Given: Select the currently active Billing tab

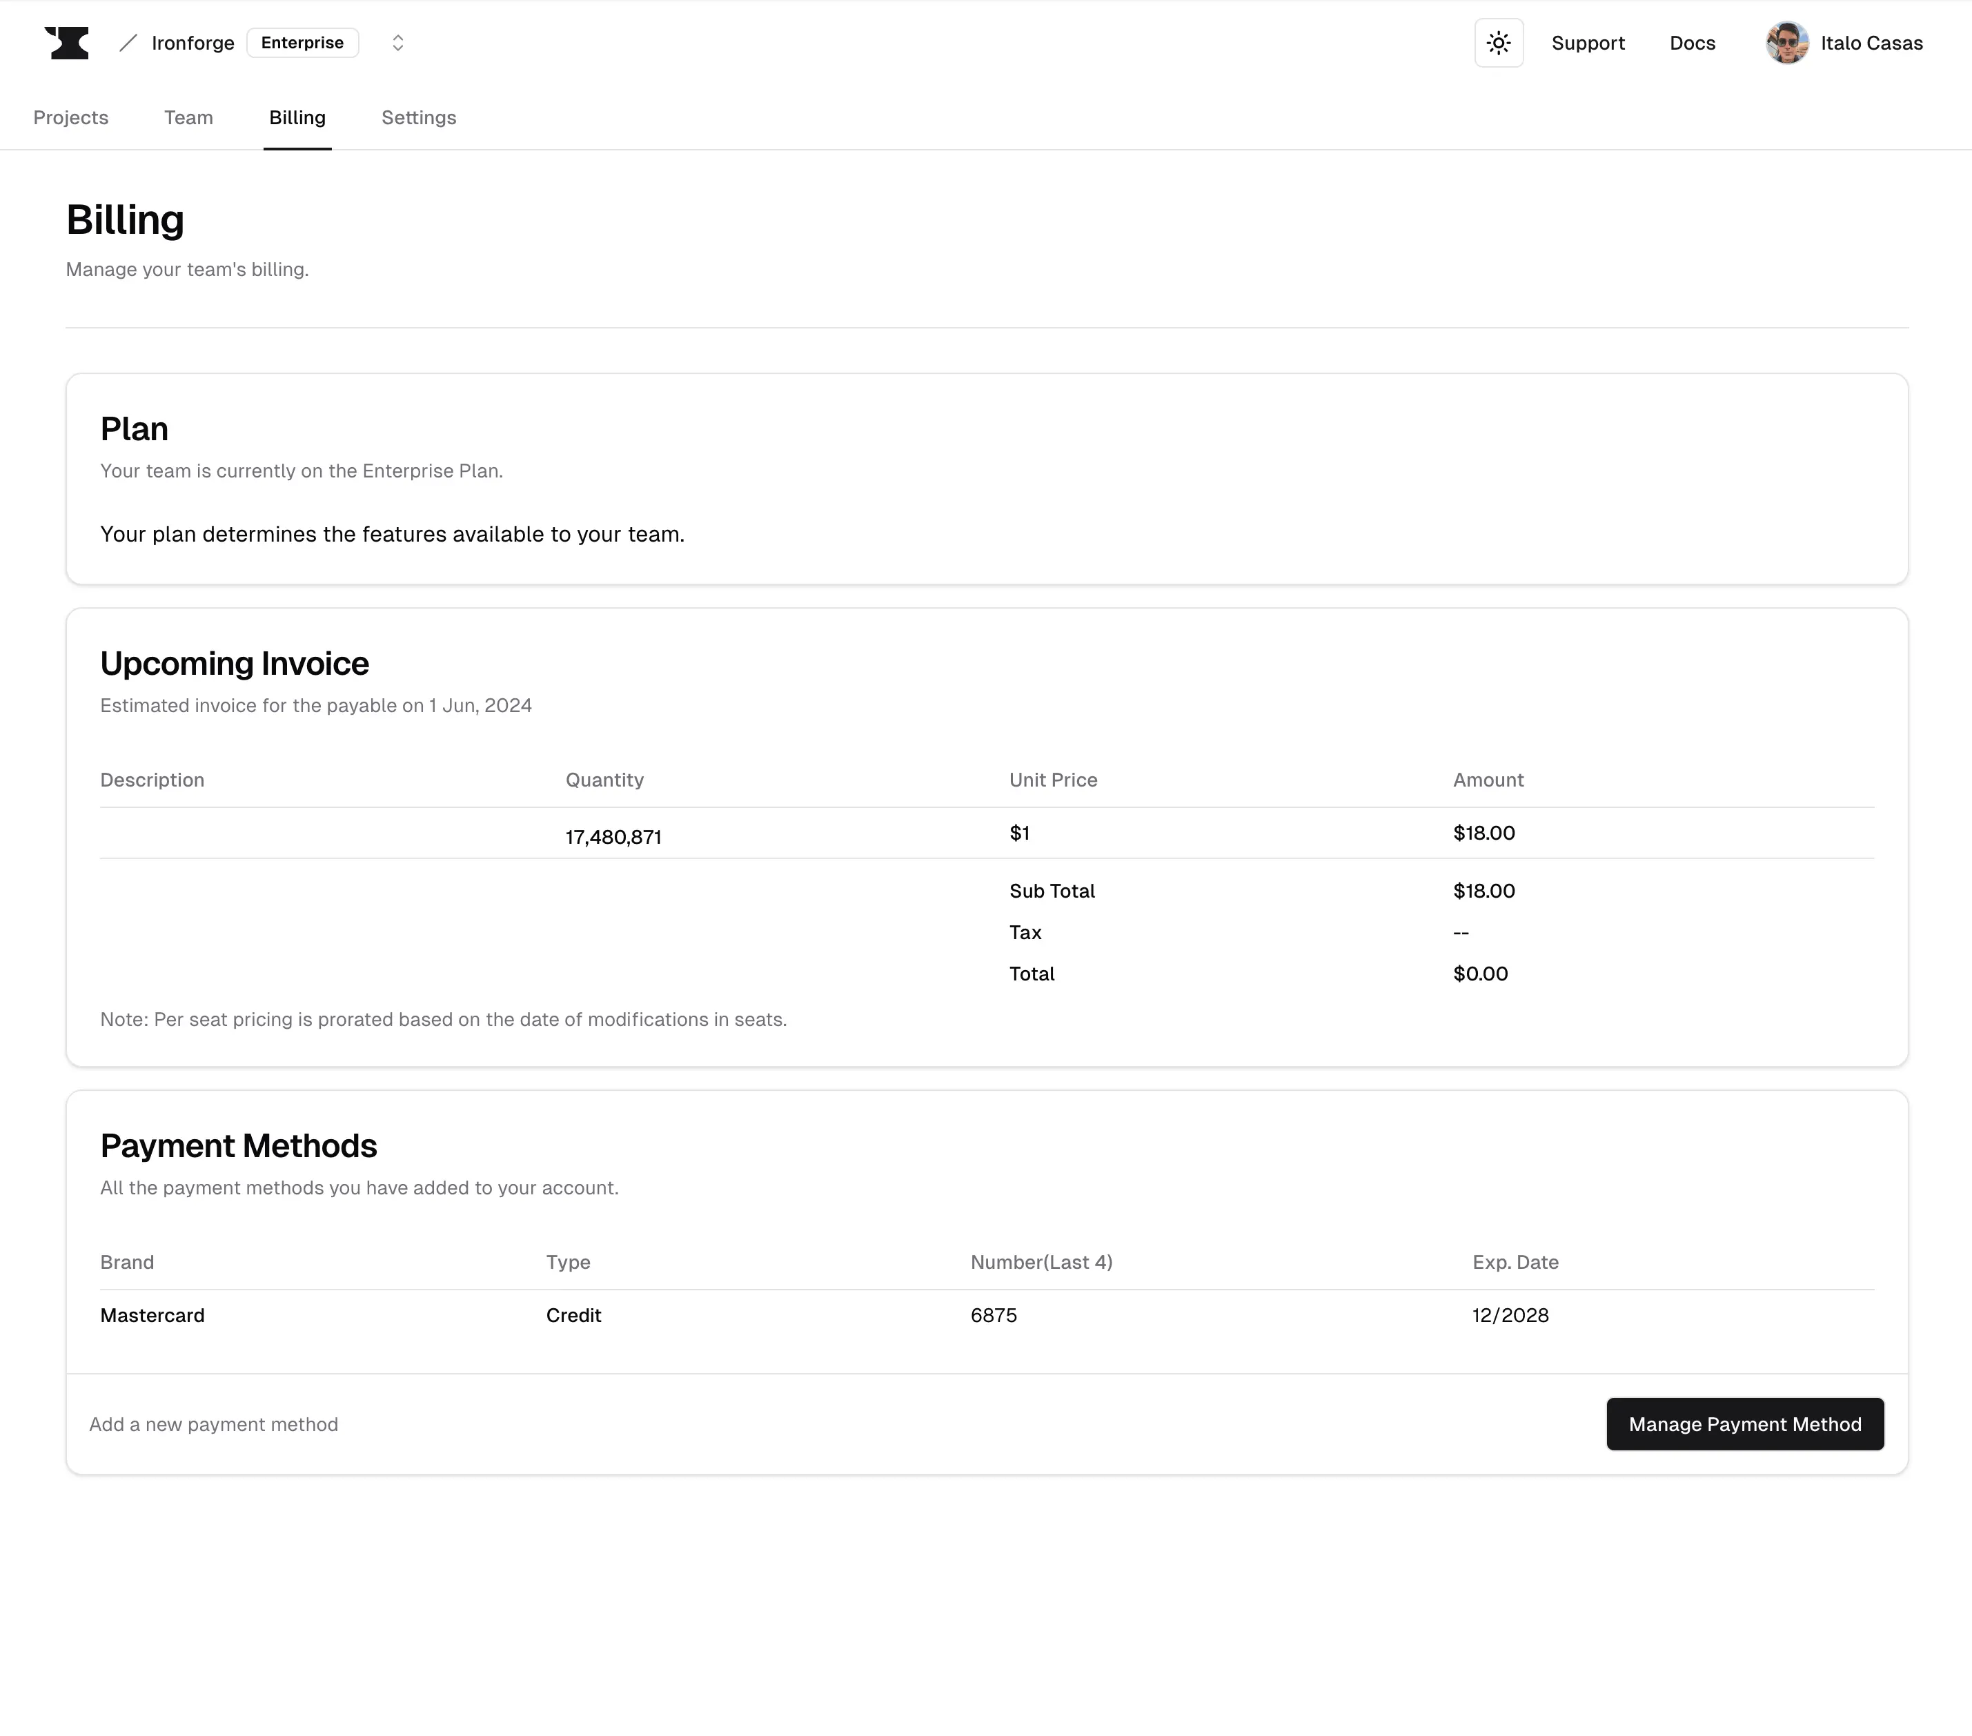Looking at the screenshot, I should (297, 118).
